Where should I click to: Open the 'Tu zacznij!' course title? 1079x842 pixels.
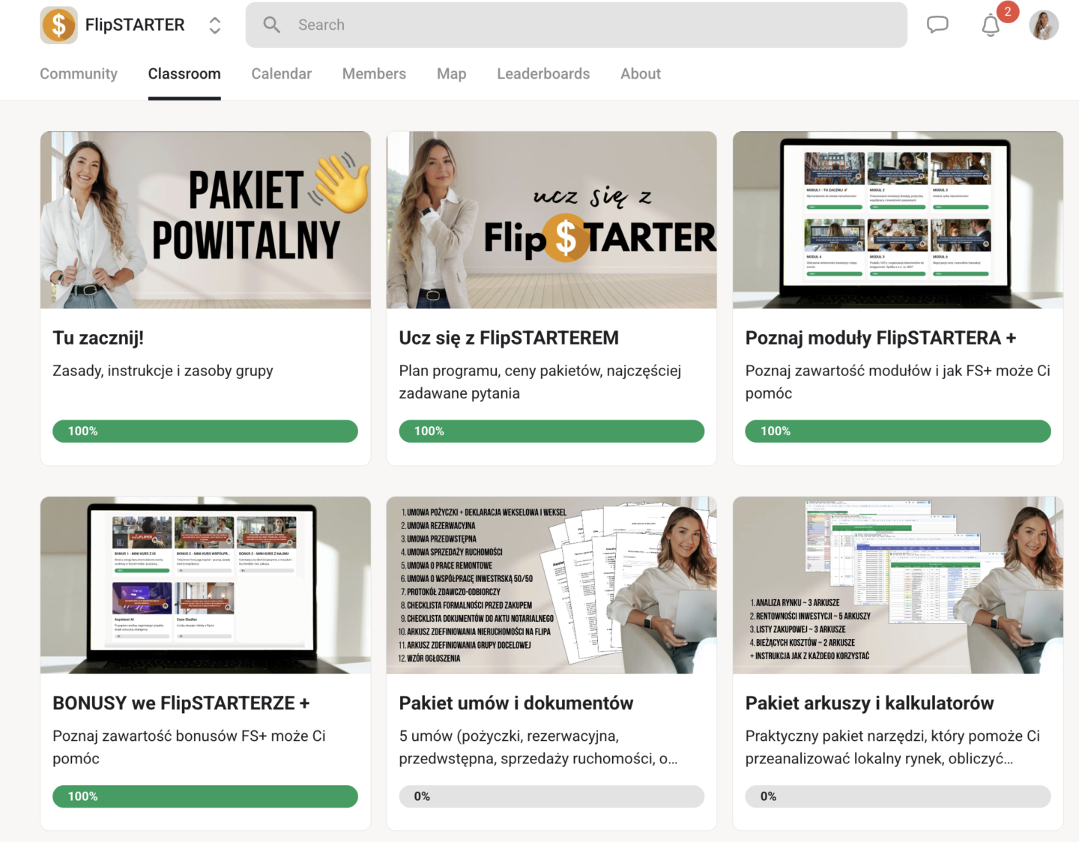click(x=98, y=338)
